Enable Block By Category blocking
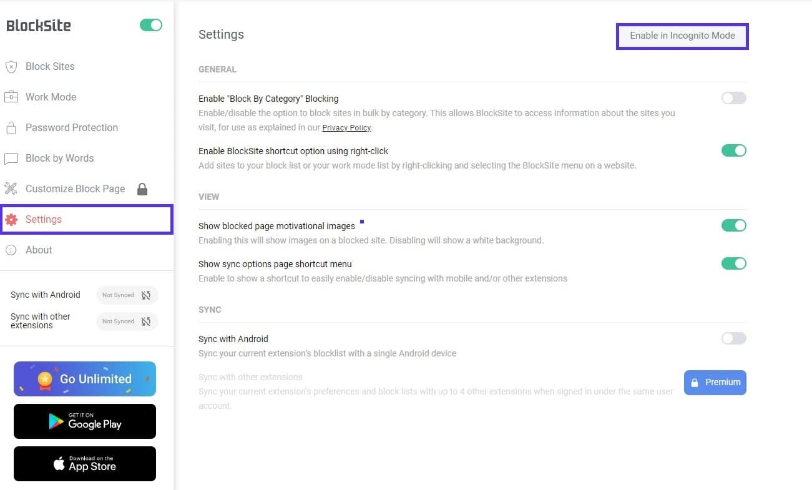The width and height of the screenshot is (812, 490). pos(733,98)
